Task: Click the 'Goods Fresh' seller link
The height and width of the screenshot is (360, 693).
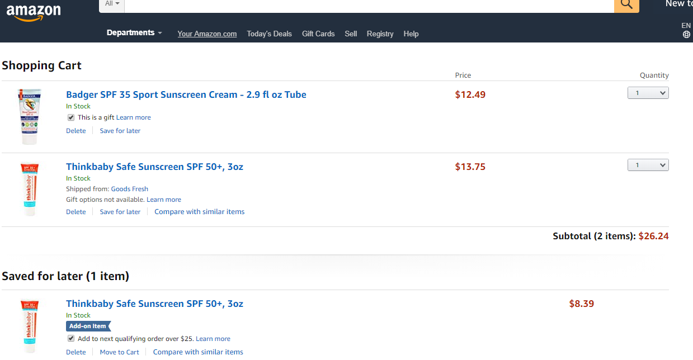Action: pyautogui.click(x=129, y=189)
